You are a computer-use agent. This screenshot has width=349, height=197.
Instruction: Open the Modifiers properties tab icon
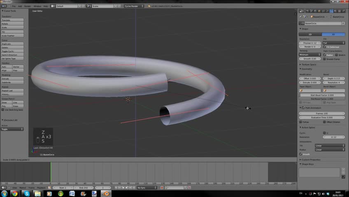(327, 11)
